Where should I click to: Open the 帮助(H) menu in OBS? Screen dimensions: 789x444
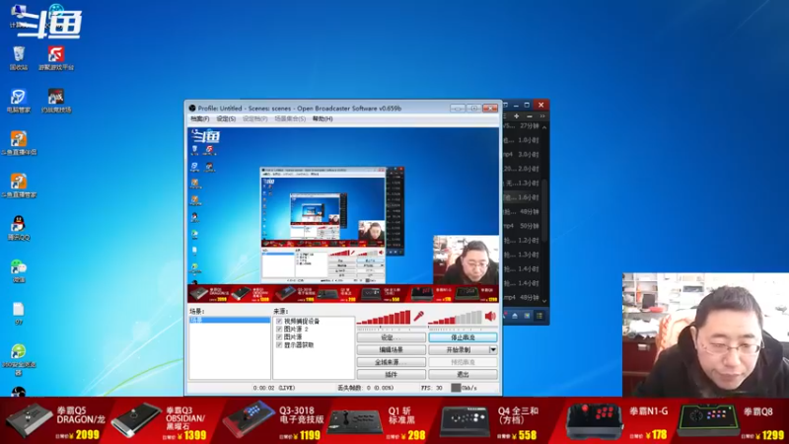[x=323, y=118]
